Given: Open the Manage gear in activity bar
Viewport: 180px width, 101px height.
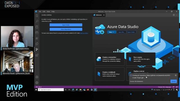Looking at the screenshot, I should point(37,82).
